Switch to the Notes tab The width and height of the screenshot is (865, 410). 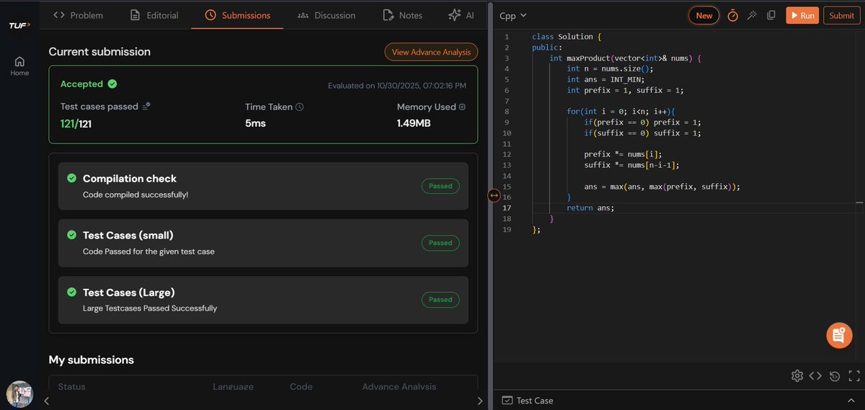tap(402, 15)
